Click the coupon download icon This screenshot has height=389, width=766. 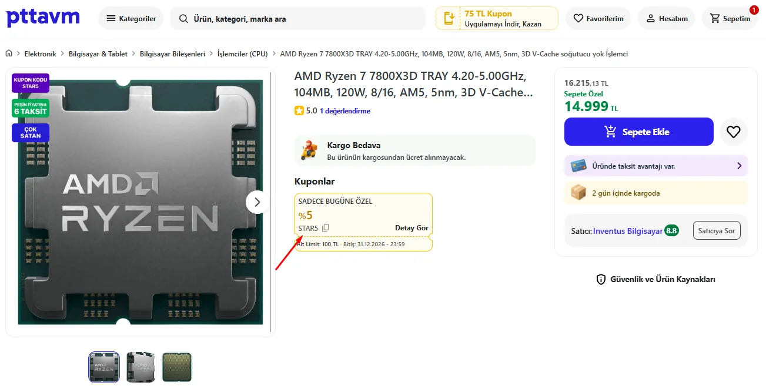[x=449, y=18]
